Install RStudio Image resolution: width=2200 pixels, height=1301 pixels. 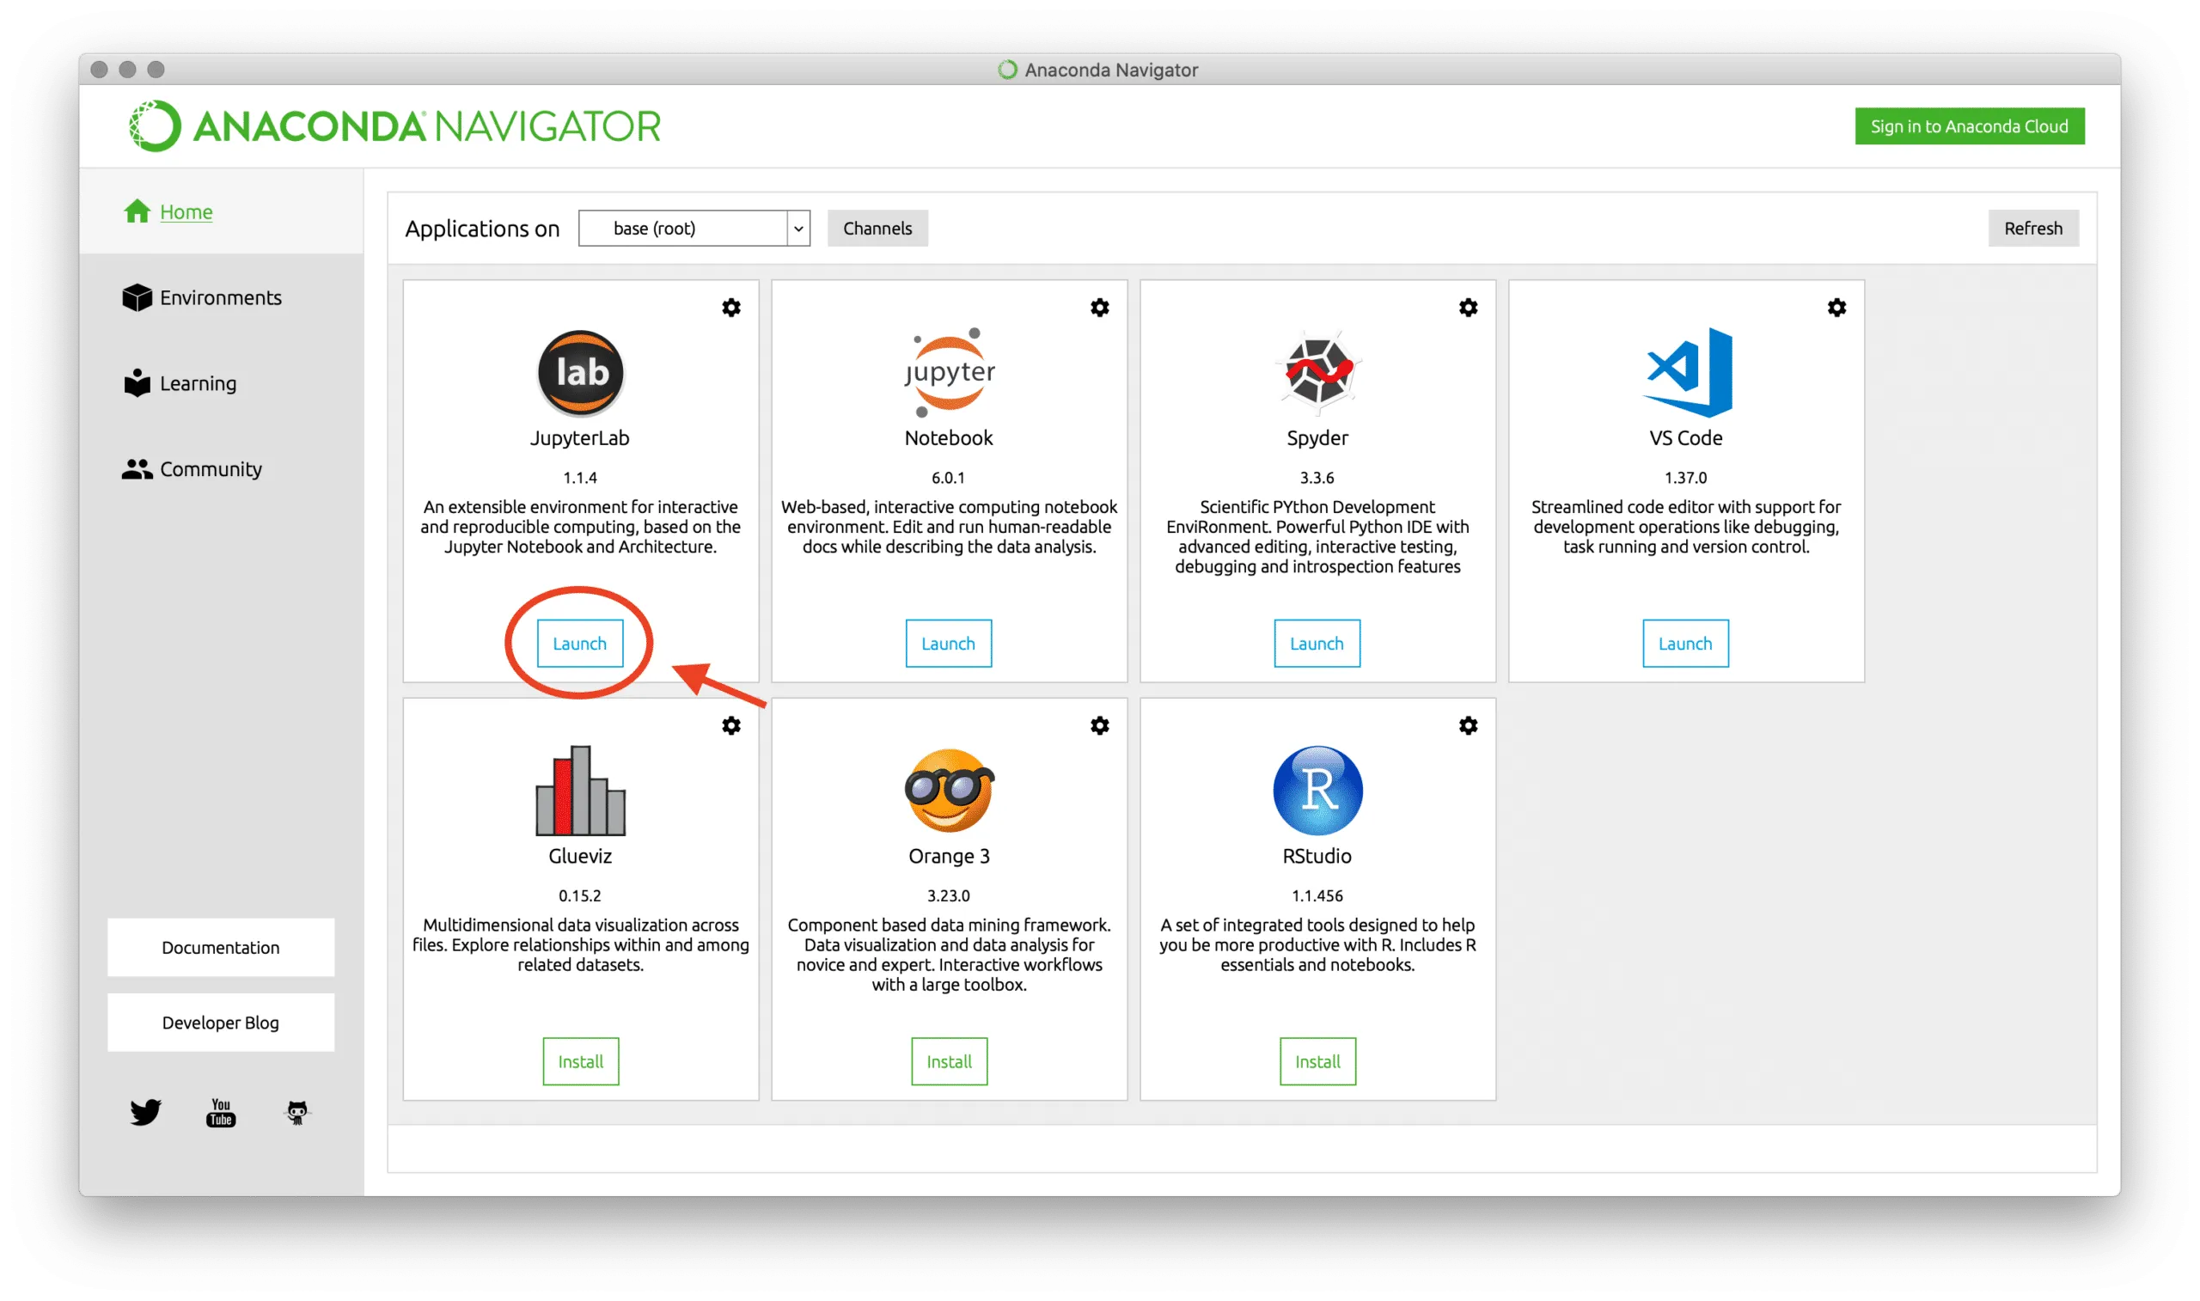tap(1317, 1060)
